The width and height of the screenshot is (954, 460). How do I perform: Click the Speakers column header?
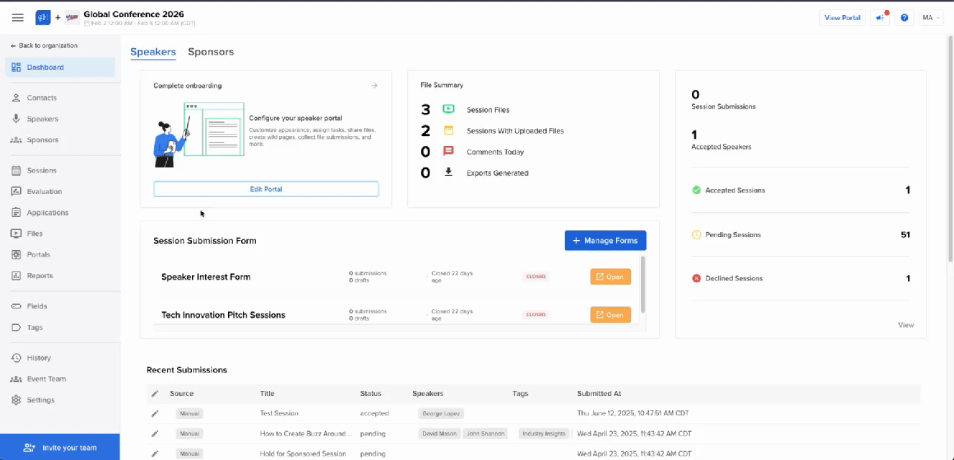[x=427, y=394]
